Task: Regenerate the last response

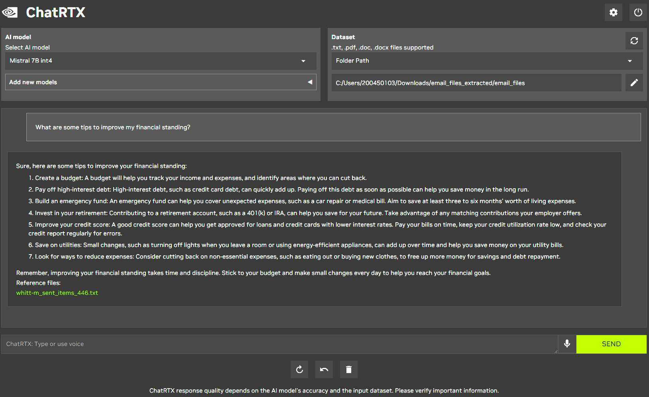Action: [299, 369]
